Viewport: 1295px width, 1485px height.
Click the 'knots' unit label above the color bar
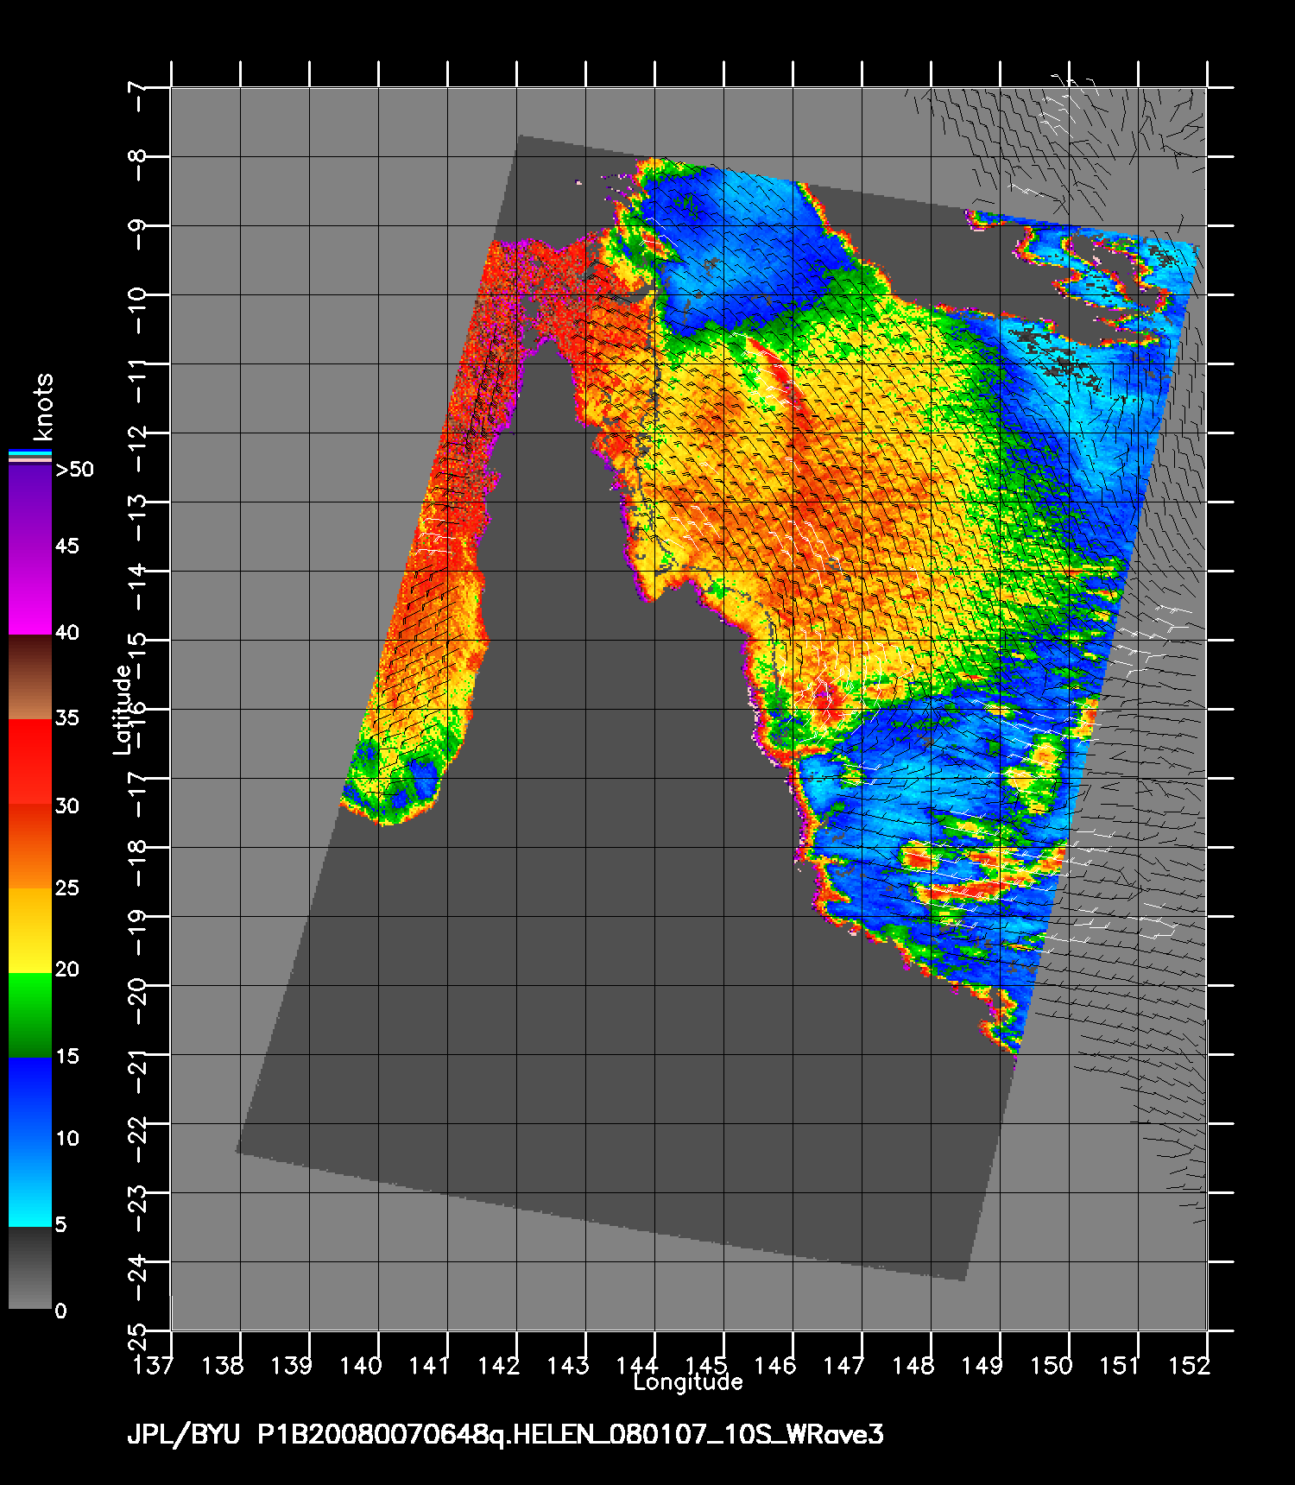(x=43, y=407)
